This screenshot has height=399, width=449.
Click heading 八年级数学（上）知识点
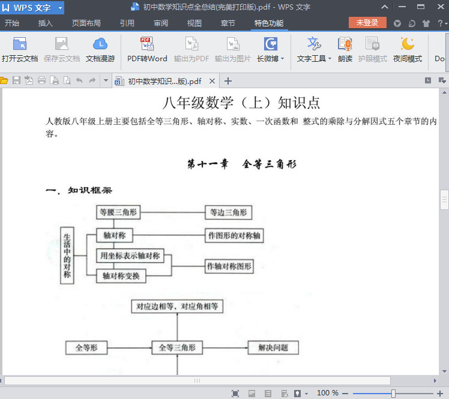[241, 103]
